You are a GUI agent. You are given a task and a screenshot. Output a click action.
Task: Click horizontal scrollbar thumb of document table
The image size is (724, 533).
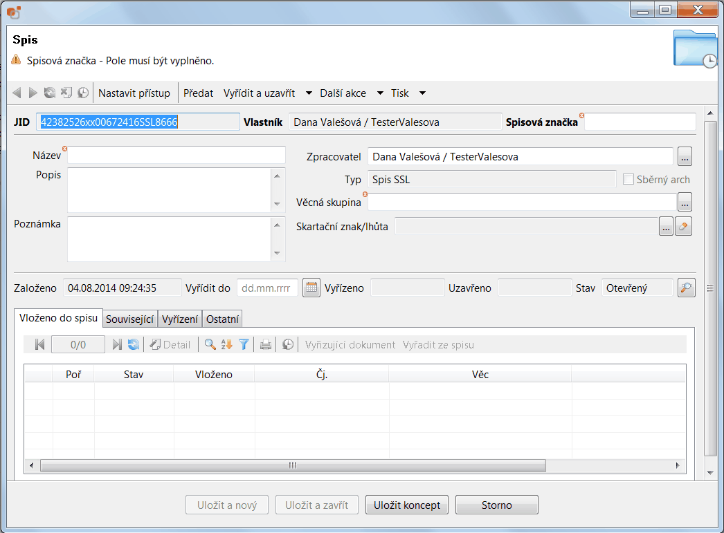pos(293,465)
